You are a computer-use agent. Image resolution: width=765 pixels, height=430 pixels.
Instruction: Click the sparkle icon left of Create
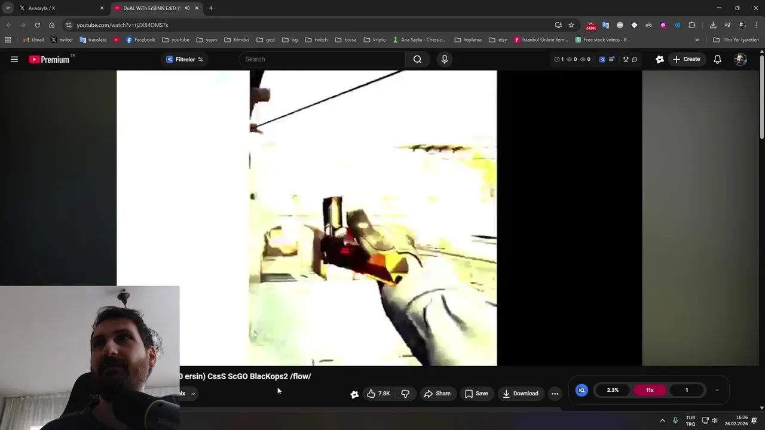(659, 59)
